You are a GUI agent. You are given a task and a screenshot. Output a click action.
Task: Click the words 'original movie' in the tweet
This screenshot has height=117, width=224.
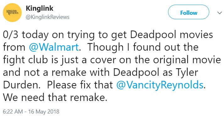(x=187, y=60)
